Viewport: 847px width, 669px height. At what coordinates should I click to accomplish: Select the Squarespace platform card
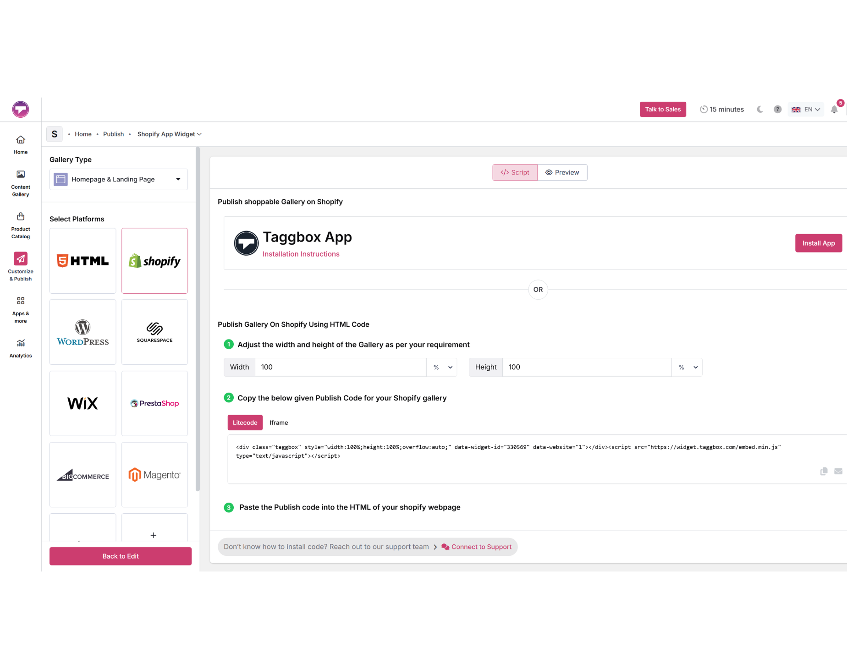click(154, 332)
